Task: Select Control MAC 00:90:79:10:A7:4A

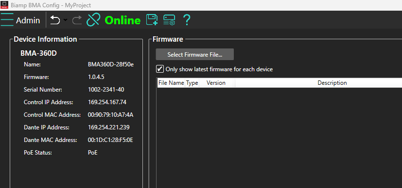Action: (110, 115)
